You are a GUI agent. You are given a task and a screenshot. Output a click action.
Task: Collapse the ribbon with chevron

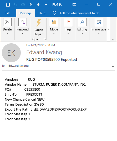pos(113,40)
